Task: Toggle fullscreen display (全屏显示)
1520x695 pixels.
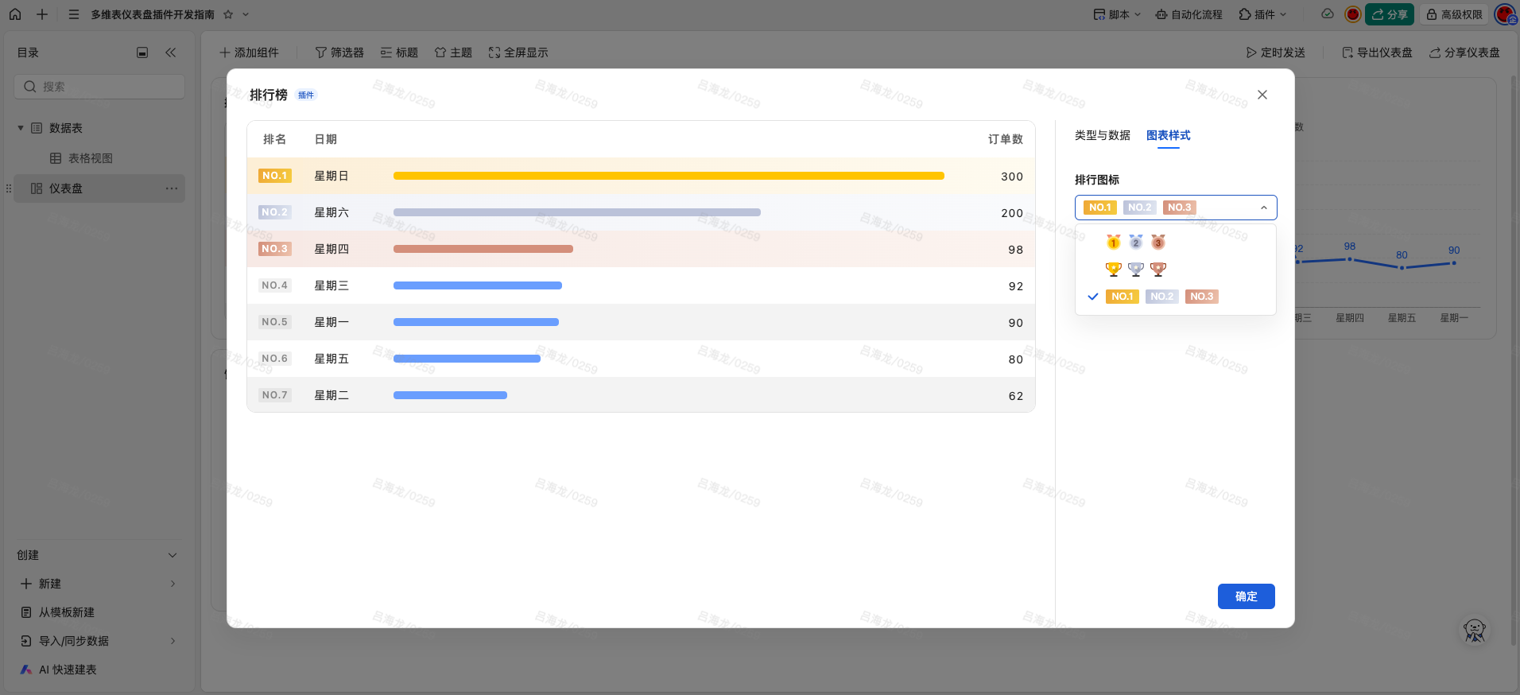Action: tap(518, 52)
